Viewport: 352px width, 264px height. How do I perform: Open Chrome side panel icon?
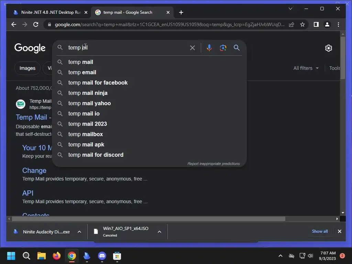click(316, 24)
